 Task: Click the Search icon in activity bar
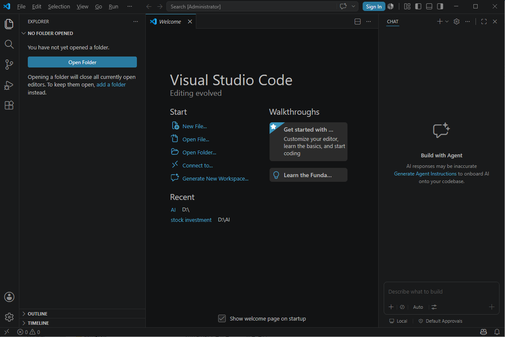[x=9, y=44]
